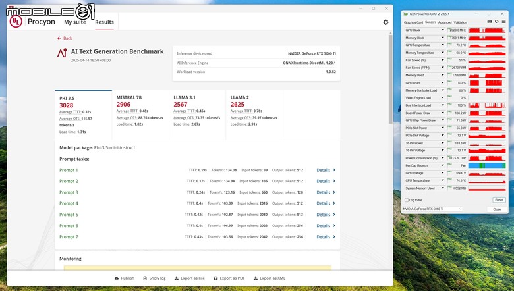The width and height of the screenshot is (514, 291).
Task: Click the AI Text Generation Benchmark icon
Action: pyautogui.click(x=62, y=53)
